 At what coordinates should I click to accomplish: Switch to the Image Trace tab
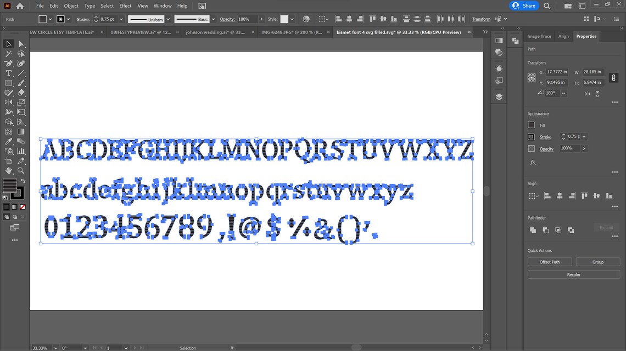click(x=539, y=36)
